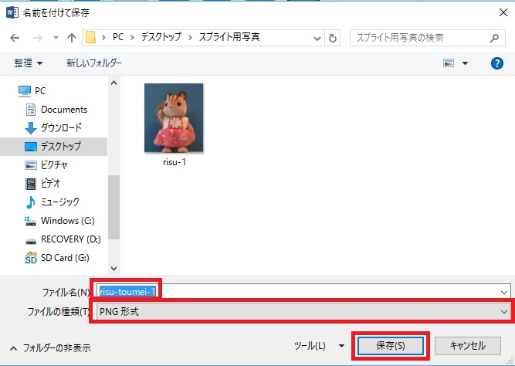This screenshot has width=515, height=366.
Task: Click the navigation pane scrollbar thumb
Action: click(x=114, y=207)
